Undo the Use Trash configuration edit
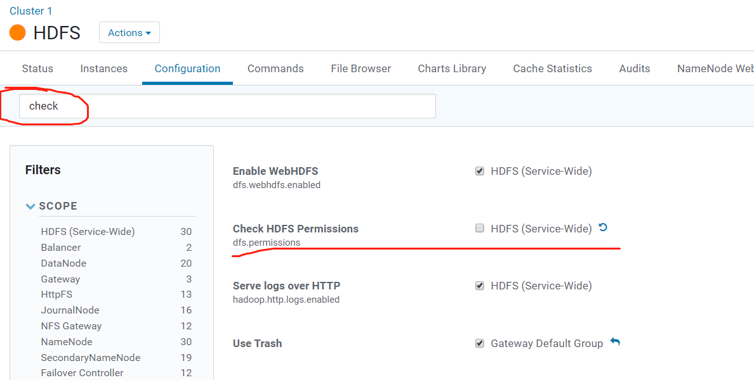 point(614,341)
